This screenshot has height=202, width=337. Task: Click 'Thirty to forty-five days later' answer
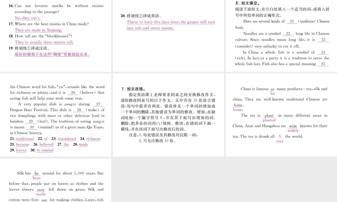[171, 25]
